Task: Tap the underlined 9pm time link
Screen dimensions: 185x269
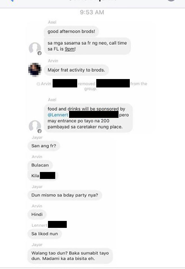Action: click(70, 49)
